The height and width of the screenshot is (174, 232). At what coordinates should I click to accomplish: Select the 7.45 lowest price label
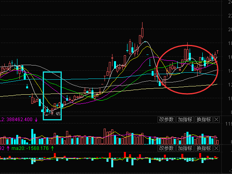pos(56,114)
